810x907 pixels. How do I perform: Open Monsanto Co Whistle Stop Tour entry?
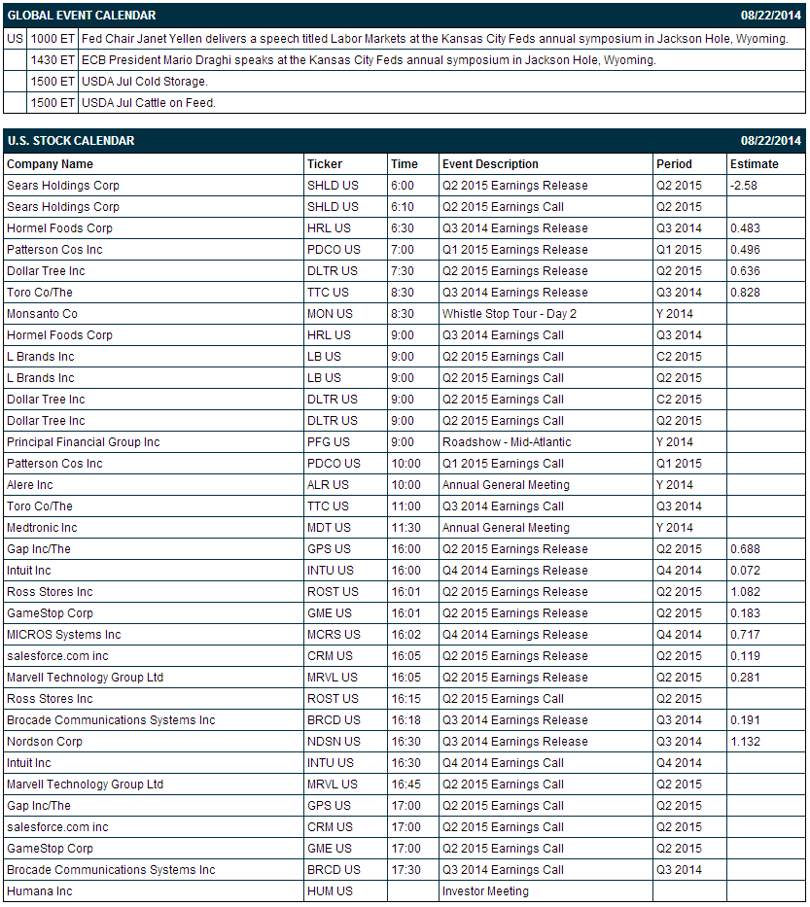(x=510, y=314)
